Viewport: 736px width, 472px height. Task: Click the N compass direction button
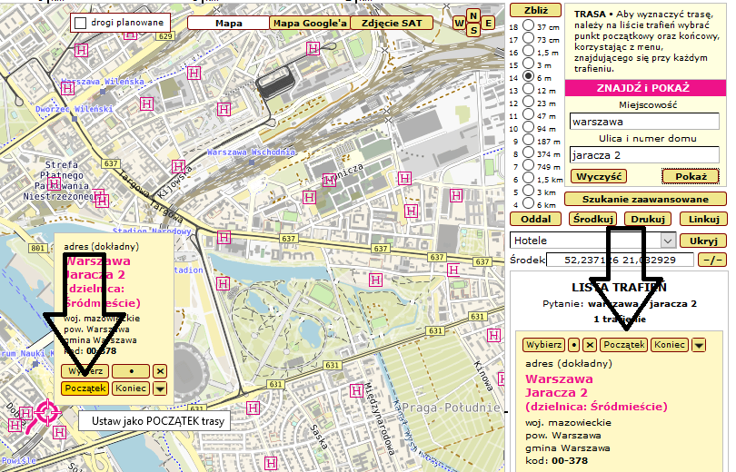tap(472, 15)
